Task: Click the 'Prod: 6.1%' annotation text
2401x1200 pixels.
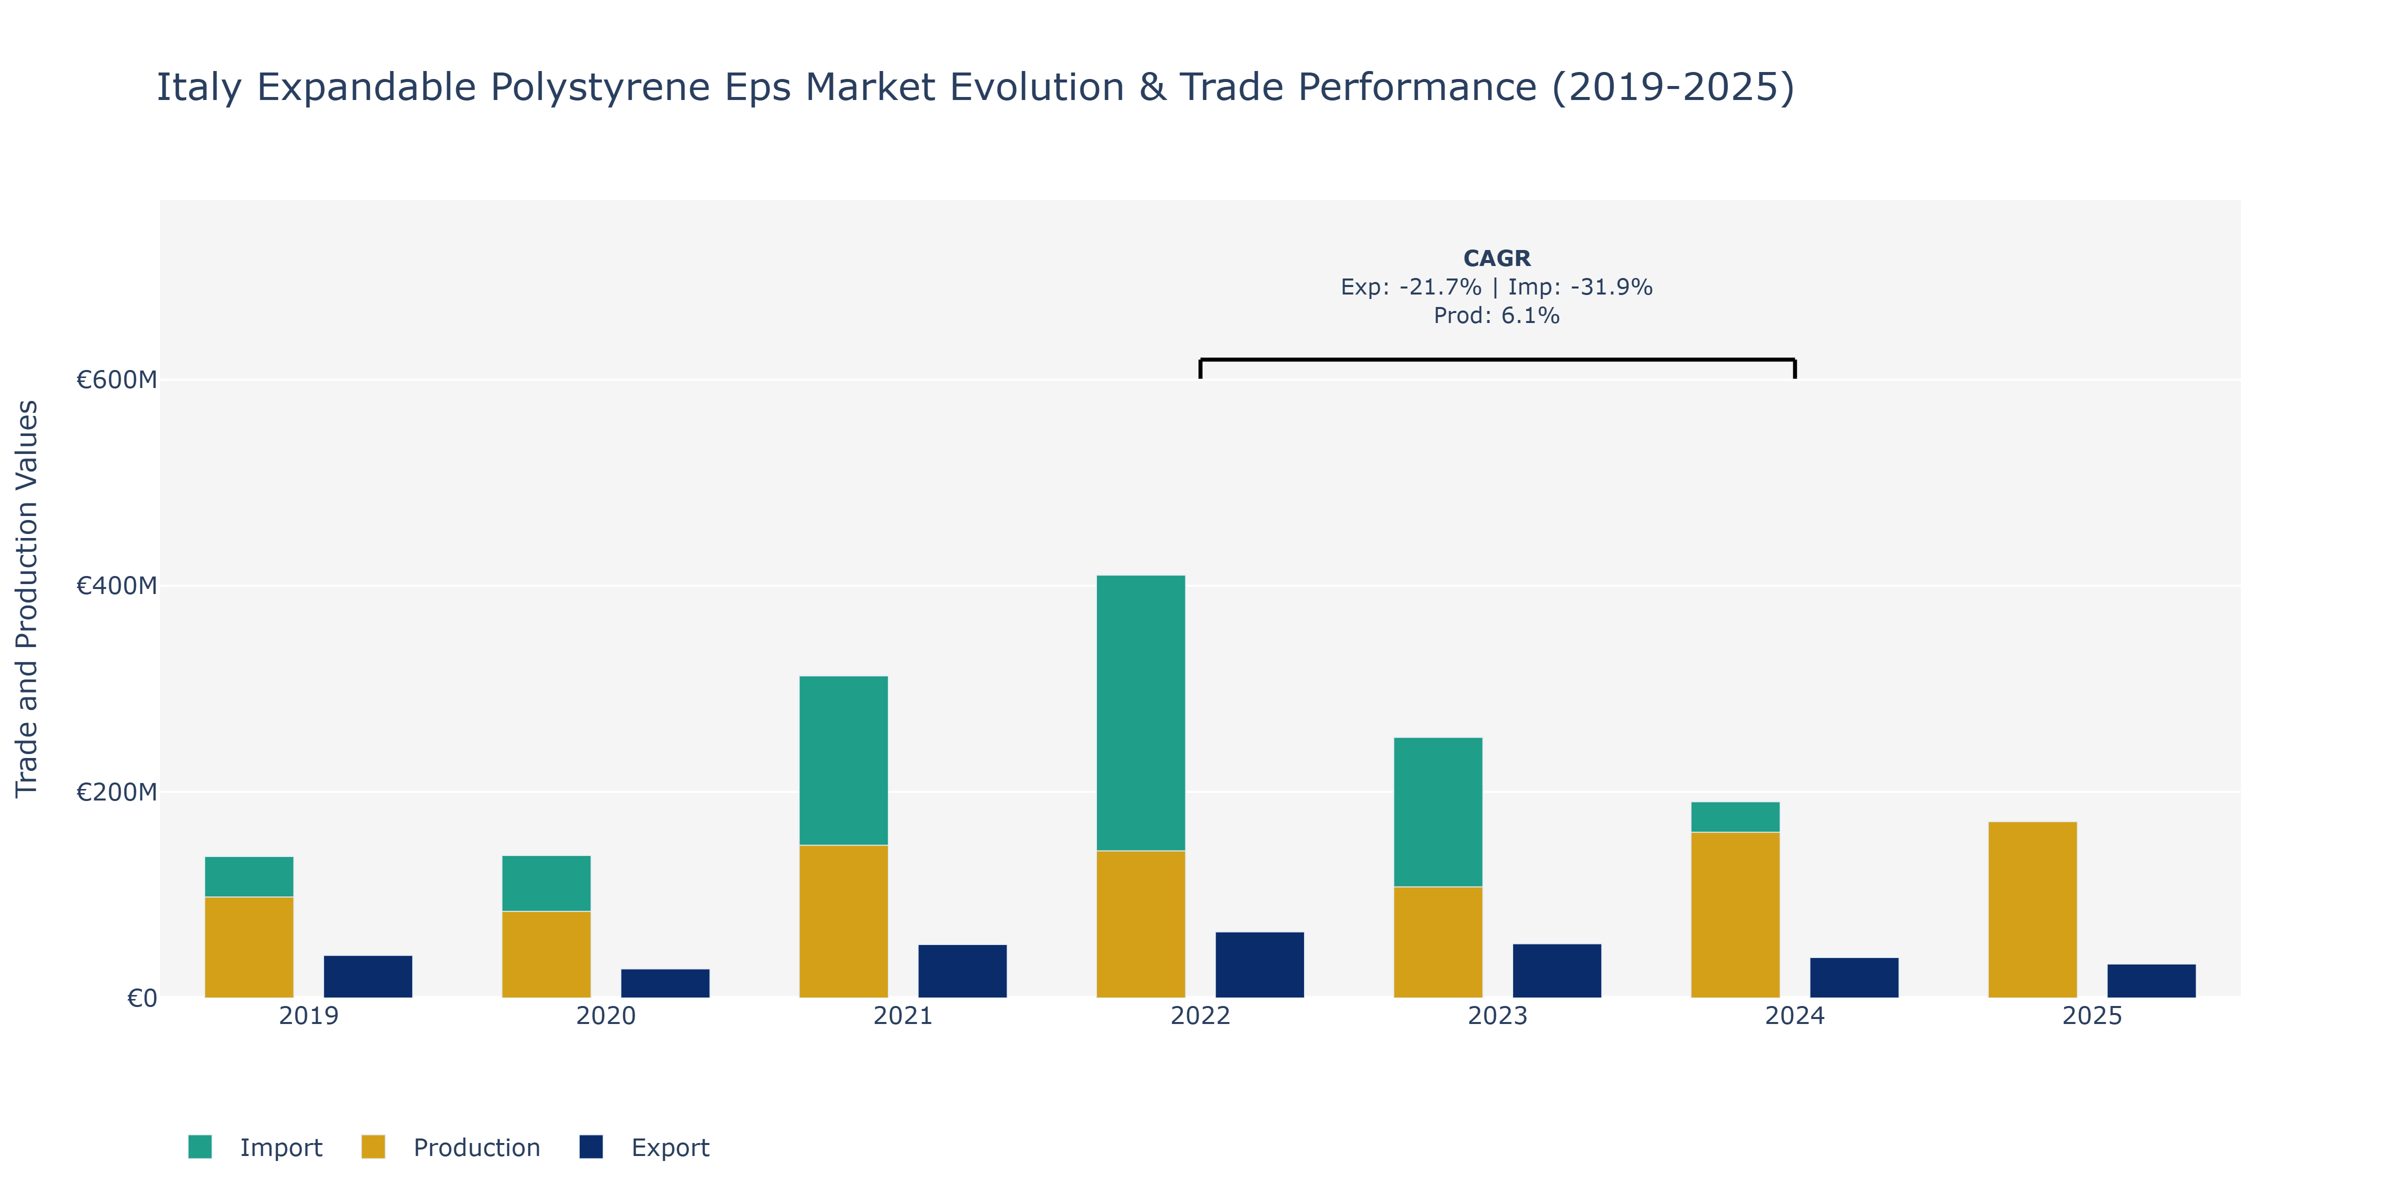Action: click(1497, 316)
